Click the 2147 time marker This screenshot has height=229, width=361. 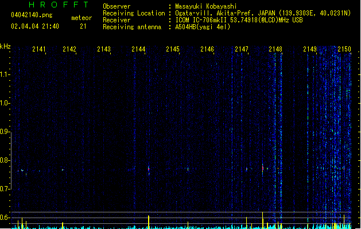tap(242, 49)
